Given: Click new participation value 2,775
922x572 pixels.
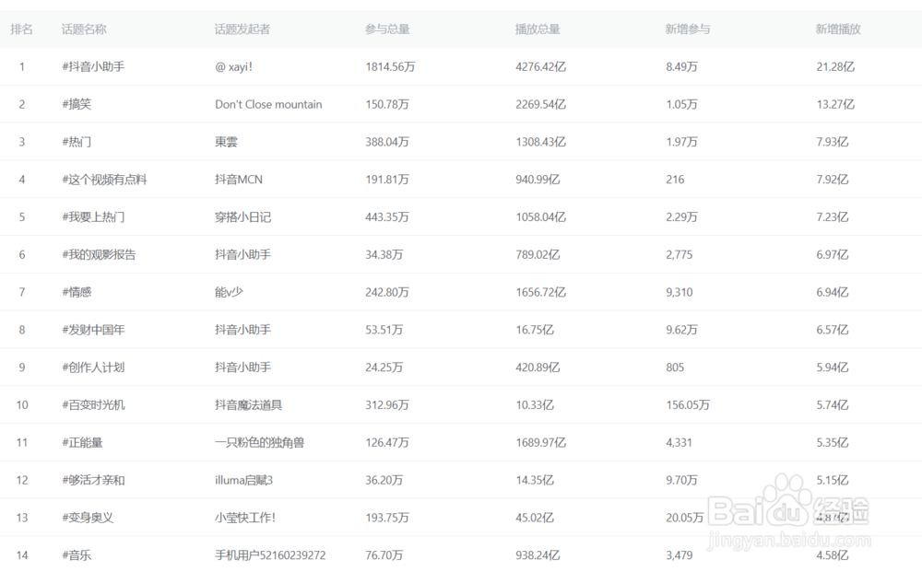Looking at the screenshot, I should (x=680, y=255).
